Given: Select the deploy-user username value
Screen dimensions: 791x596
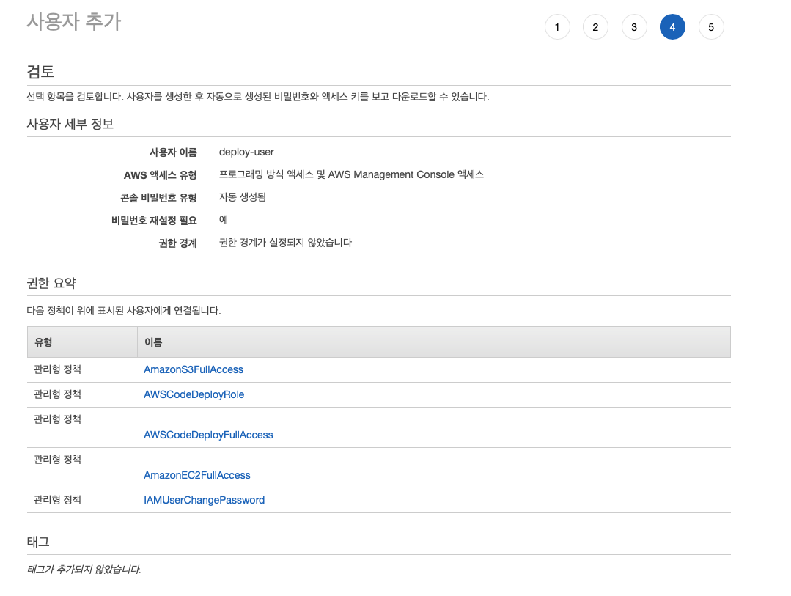Looking at the screenshot, I should (246, 152).
